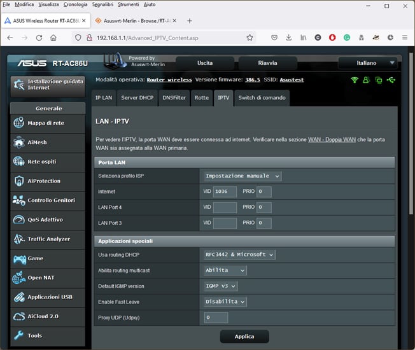Viewport: 415px width, 350px height.
Task: Open the Usa routing DHCP dropdown
Action: [239, 255]
